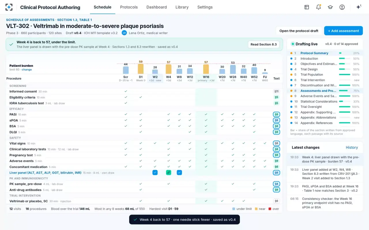
Task: Open the §6 badge on Veltrimab or placebo row
Action: [x=276, y=201]
